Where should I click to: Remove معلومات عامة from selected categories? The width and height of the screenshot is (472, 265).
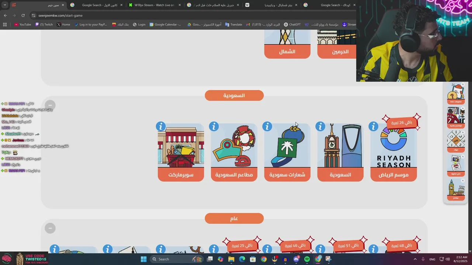tap(463, 85)
